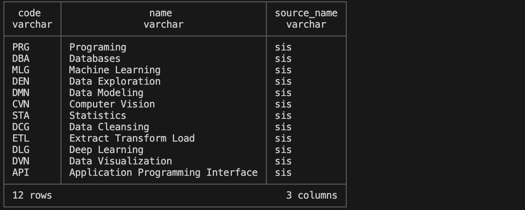
Task: Click the 'Application Programming Interface' text
Action: click(163, 173)
